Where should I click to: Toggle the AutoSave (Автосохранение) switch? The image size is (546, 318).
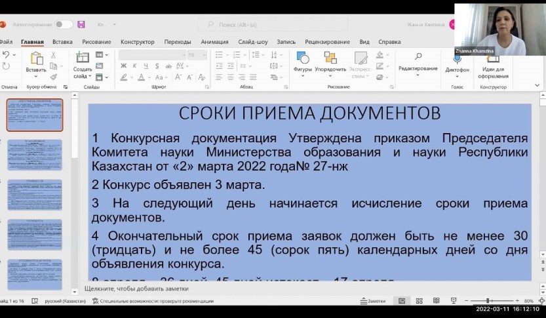pyautogui.click(x=64, y=24)
